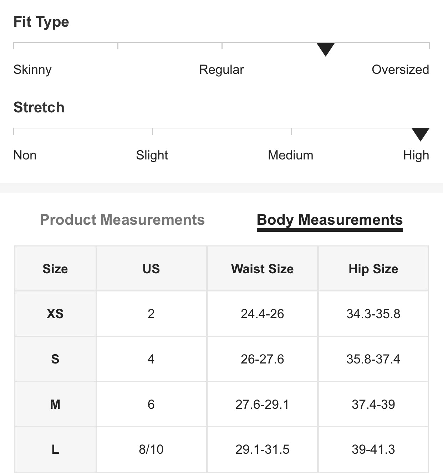Screen dimensions: 443x473
Task: Select the XS size row label
Action: [x=55, y=314]
